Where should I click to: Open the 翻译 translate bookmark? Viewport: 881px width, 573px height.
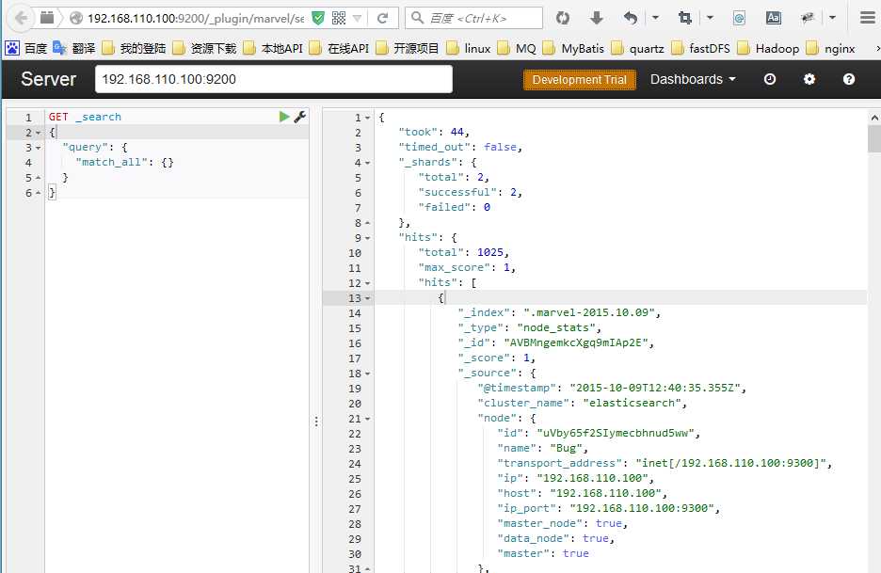(73, 48)
